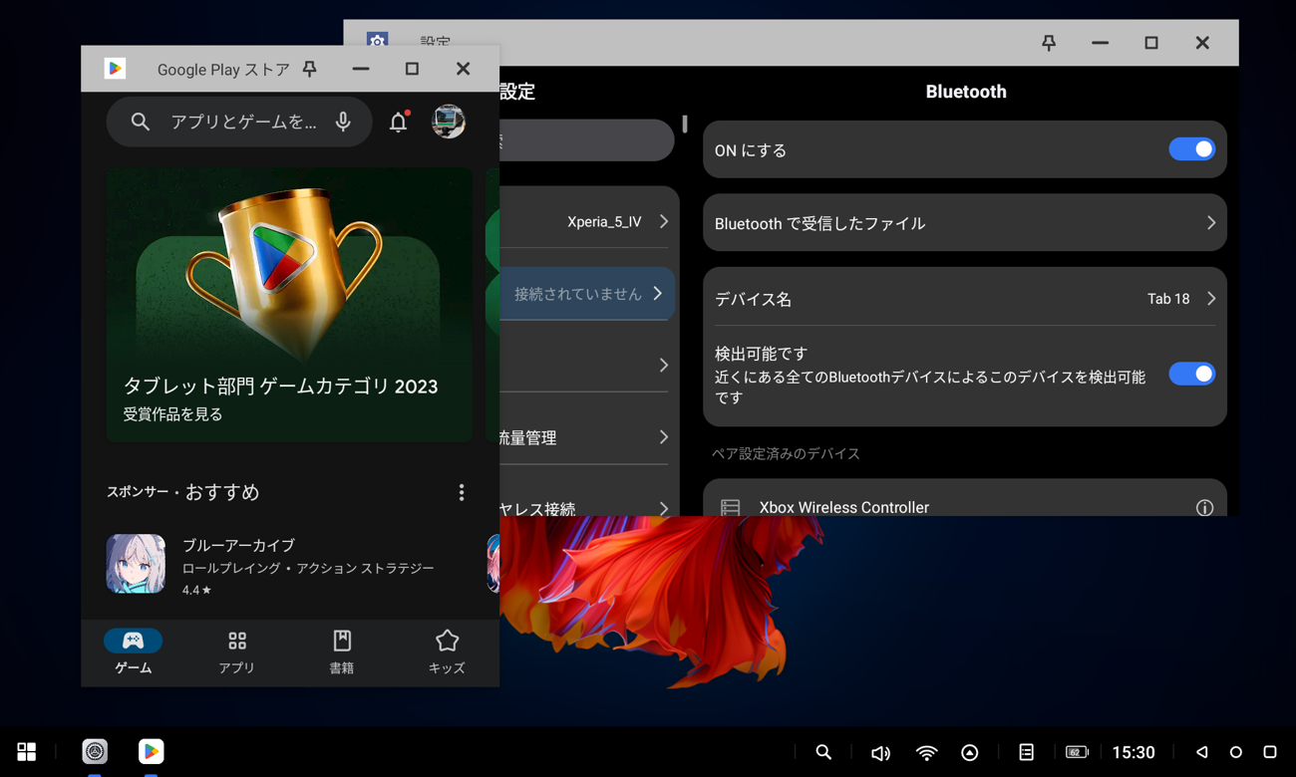Screen dimensions: 1296x777
Task: Switch to the アプリ tab
Action: point(237,652)
